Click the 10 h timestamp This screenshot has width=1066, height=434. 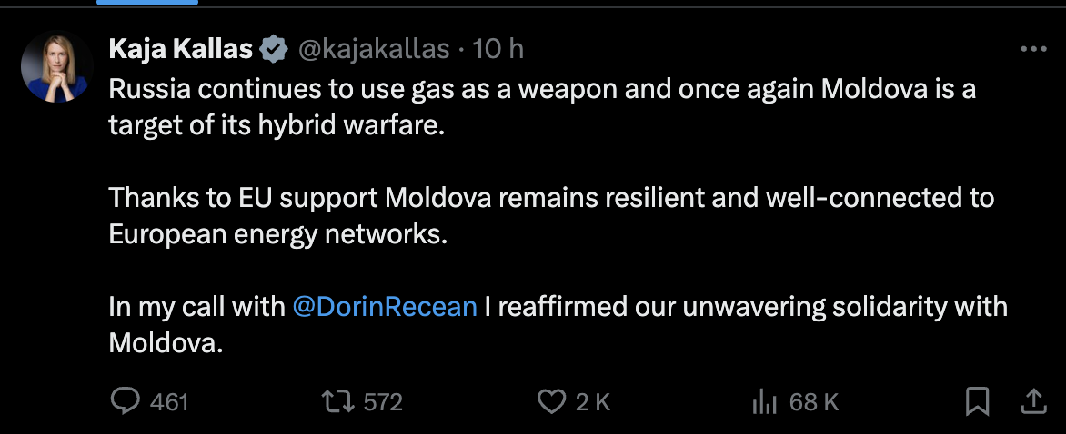[498, 49]
